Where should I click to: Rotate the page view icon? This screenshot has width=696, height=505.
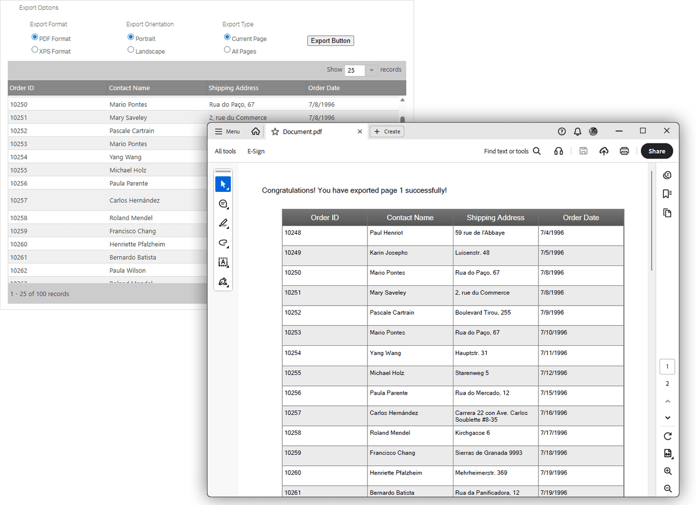(x=668, y=436)
